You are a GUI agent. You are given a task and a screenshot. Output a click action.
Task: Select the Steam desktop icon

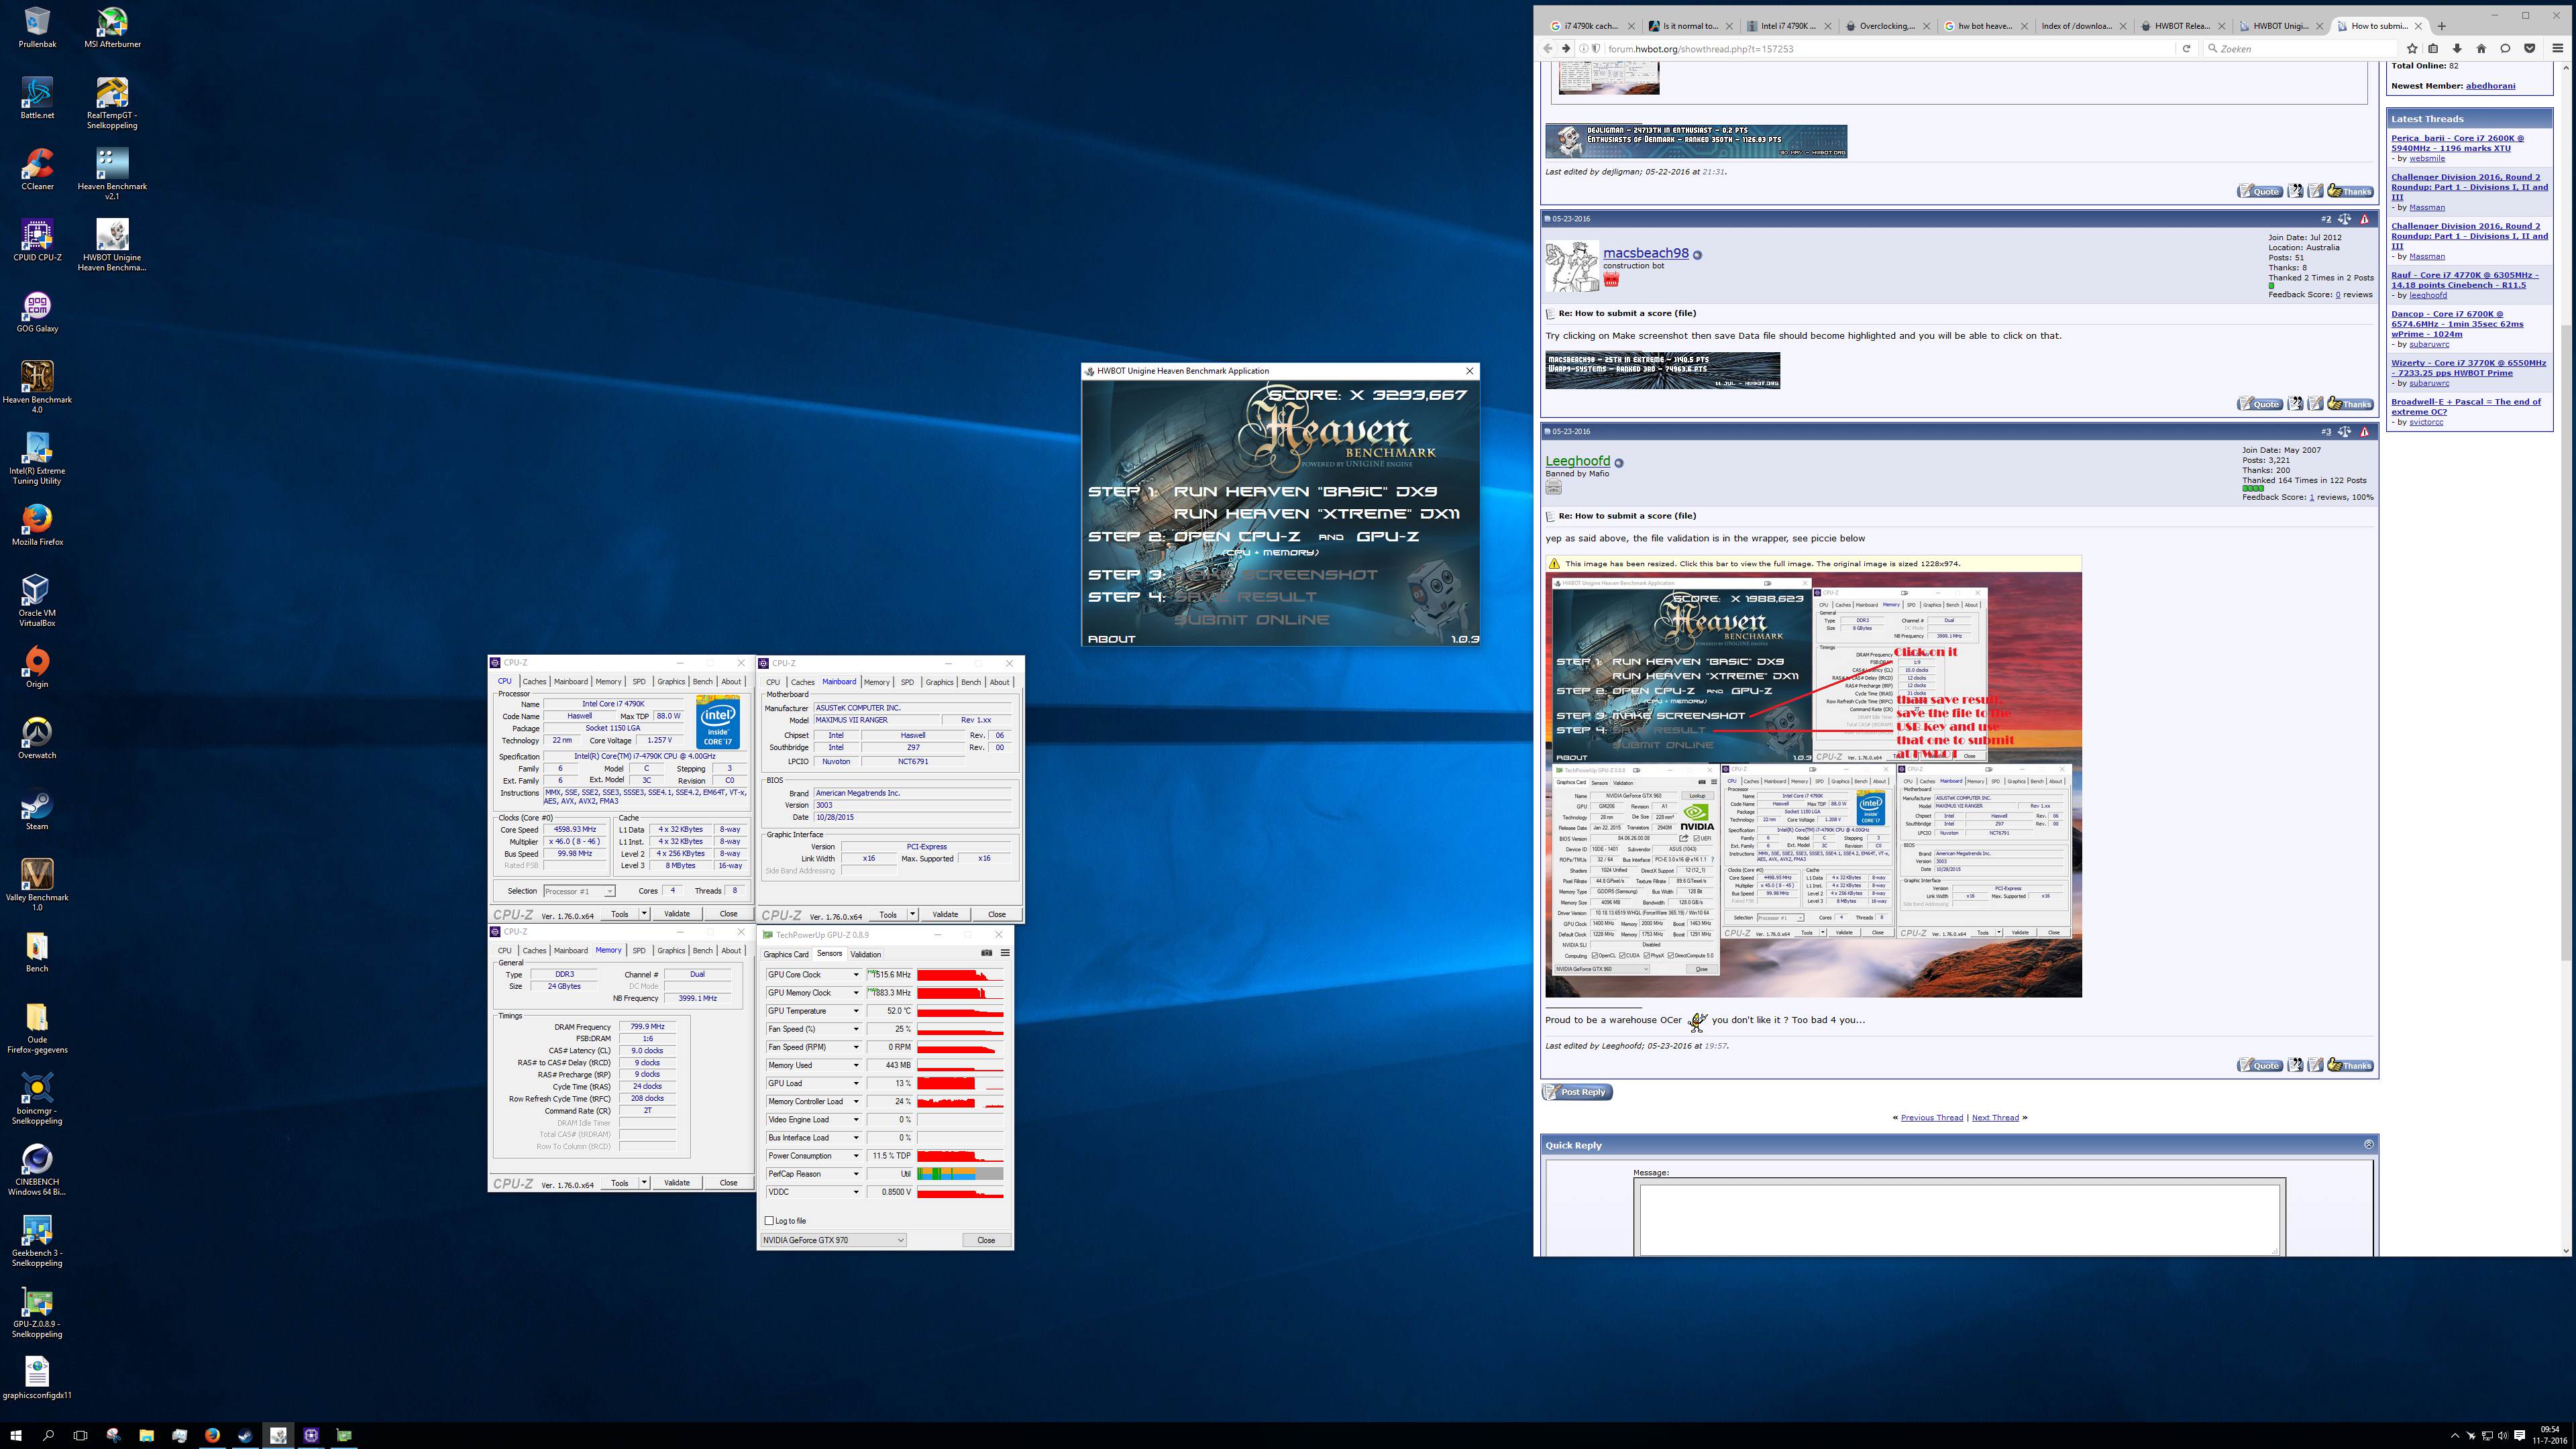pyautogui.click(x=37, y=810)
